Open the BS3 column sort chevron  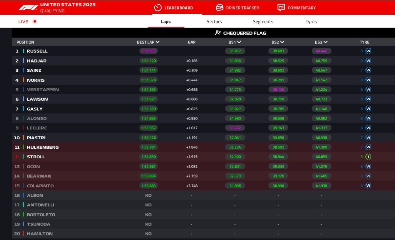pos(325,42)
